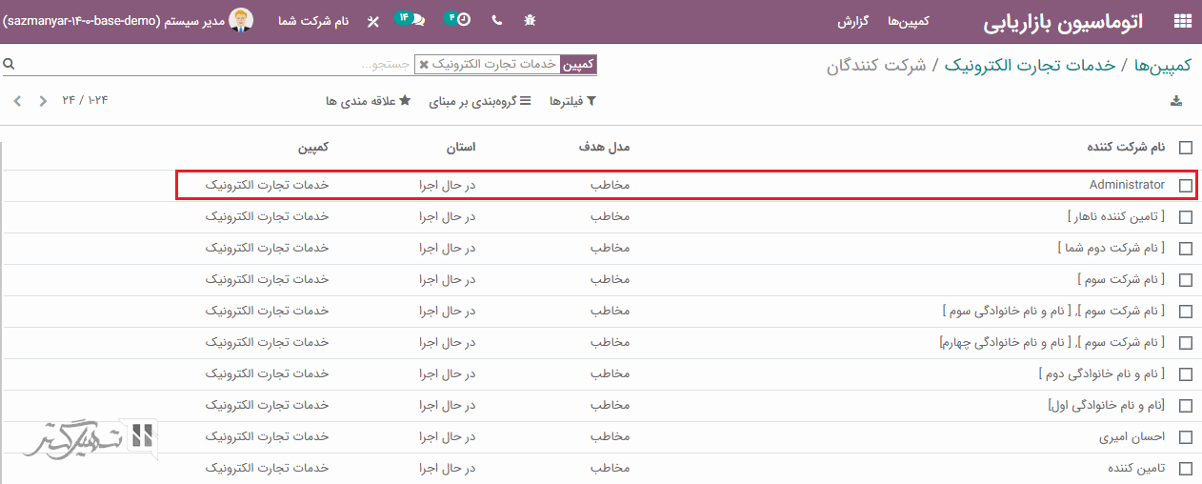
Task: Open the apps grid menu
Action: coord(1182,21)
